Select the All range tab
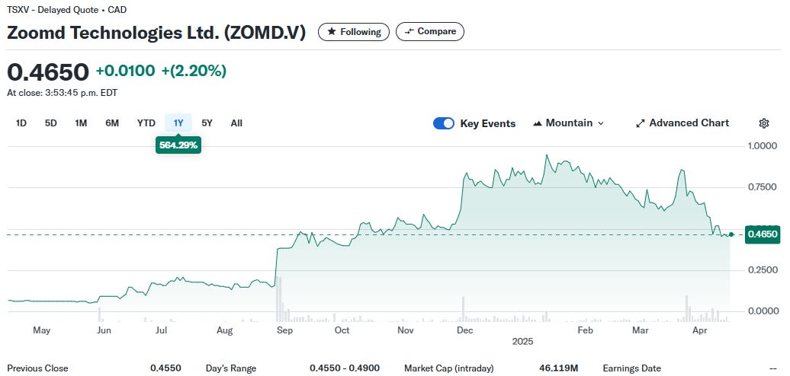This screenshot has height=376, width=790. (x=236, y=123)
